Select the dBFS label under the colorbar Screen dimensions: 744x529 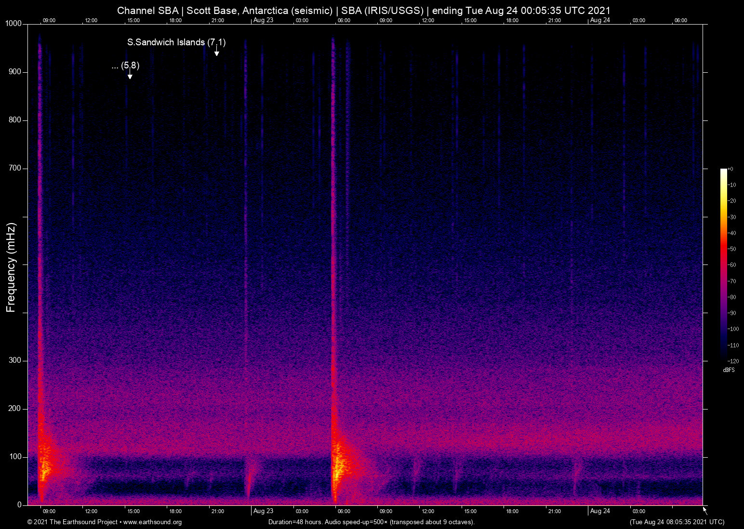pyautogui.click(x=729, y=370)
